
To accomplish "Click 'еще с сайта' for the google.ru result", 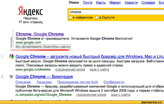I will pos(99,70).
